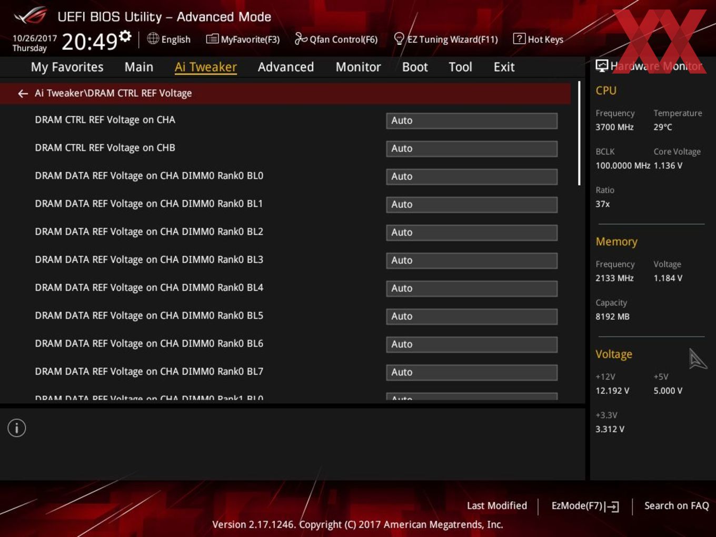The width and height of the screenshot is (716, 537).
Task: Open the Boot tab
Action: tap(415, 67)
